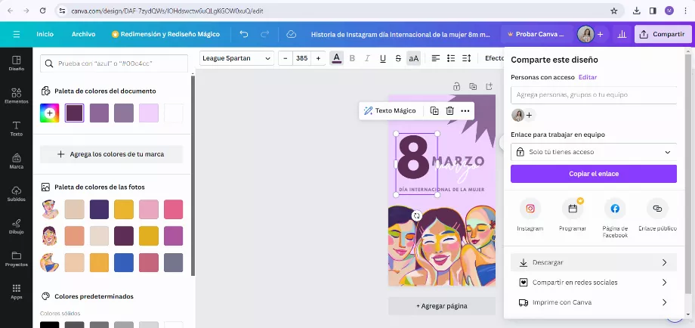Open Marca sidebar panel
Image resolution: width=695 pixels, height=328 pixels.
[17, 161]
